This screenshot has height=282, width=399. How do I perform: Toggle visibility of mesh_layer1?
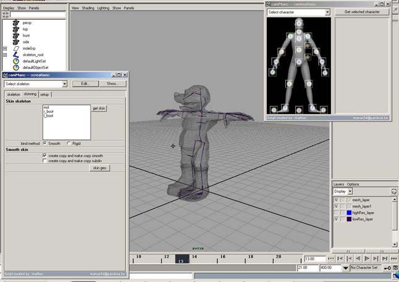tap(337, 206)
